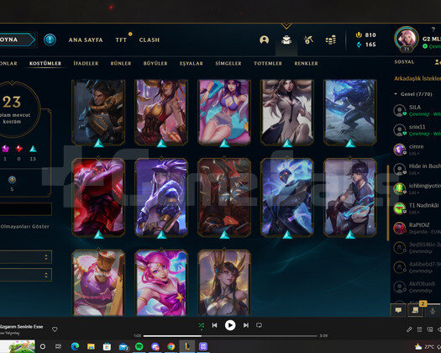Image resolution: width=441 pixels, height=353 pixels.
Task: Play the current Spotify track
Action: tap(230, 325)
